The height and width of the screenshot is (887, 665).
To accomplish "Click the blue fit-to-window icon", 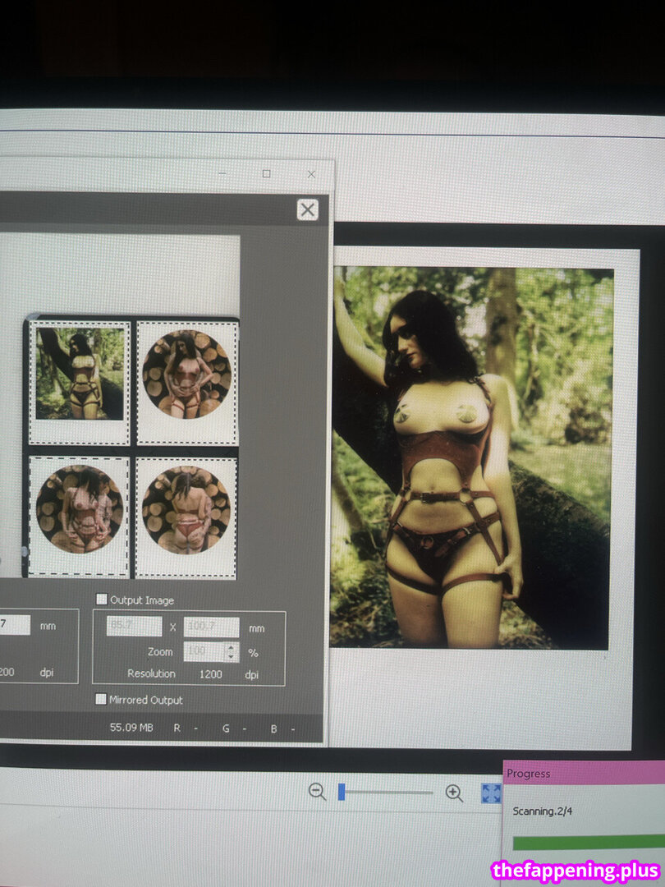I will 491,793.
